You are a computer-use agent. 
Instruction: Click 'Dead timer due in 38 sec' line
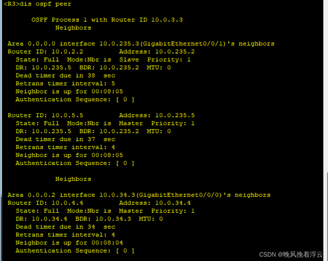click(x=65, y=76)
